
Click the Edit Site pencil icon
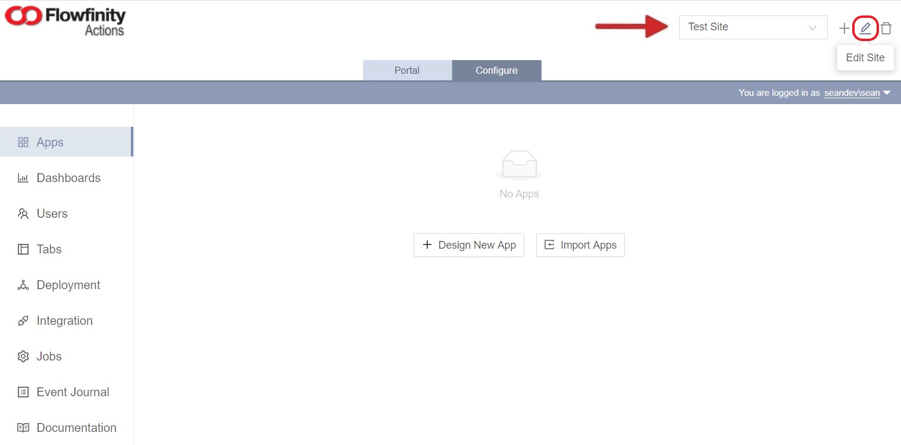point(865,28)
